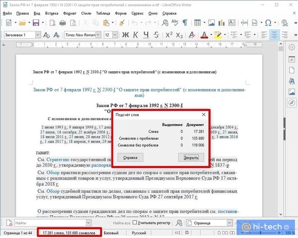Viewport: 298px width, 238px height.
Task: Click the 'Найти' search input field
Action: click(x=49, y=223)
